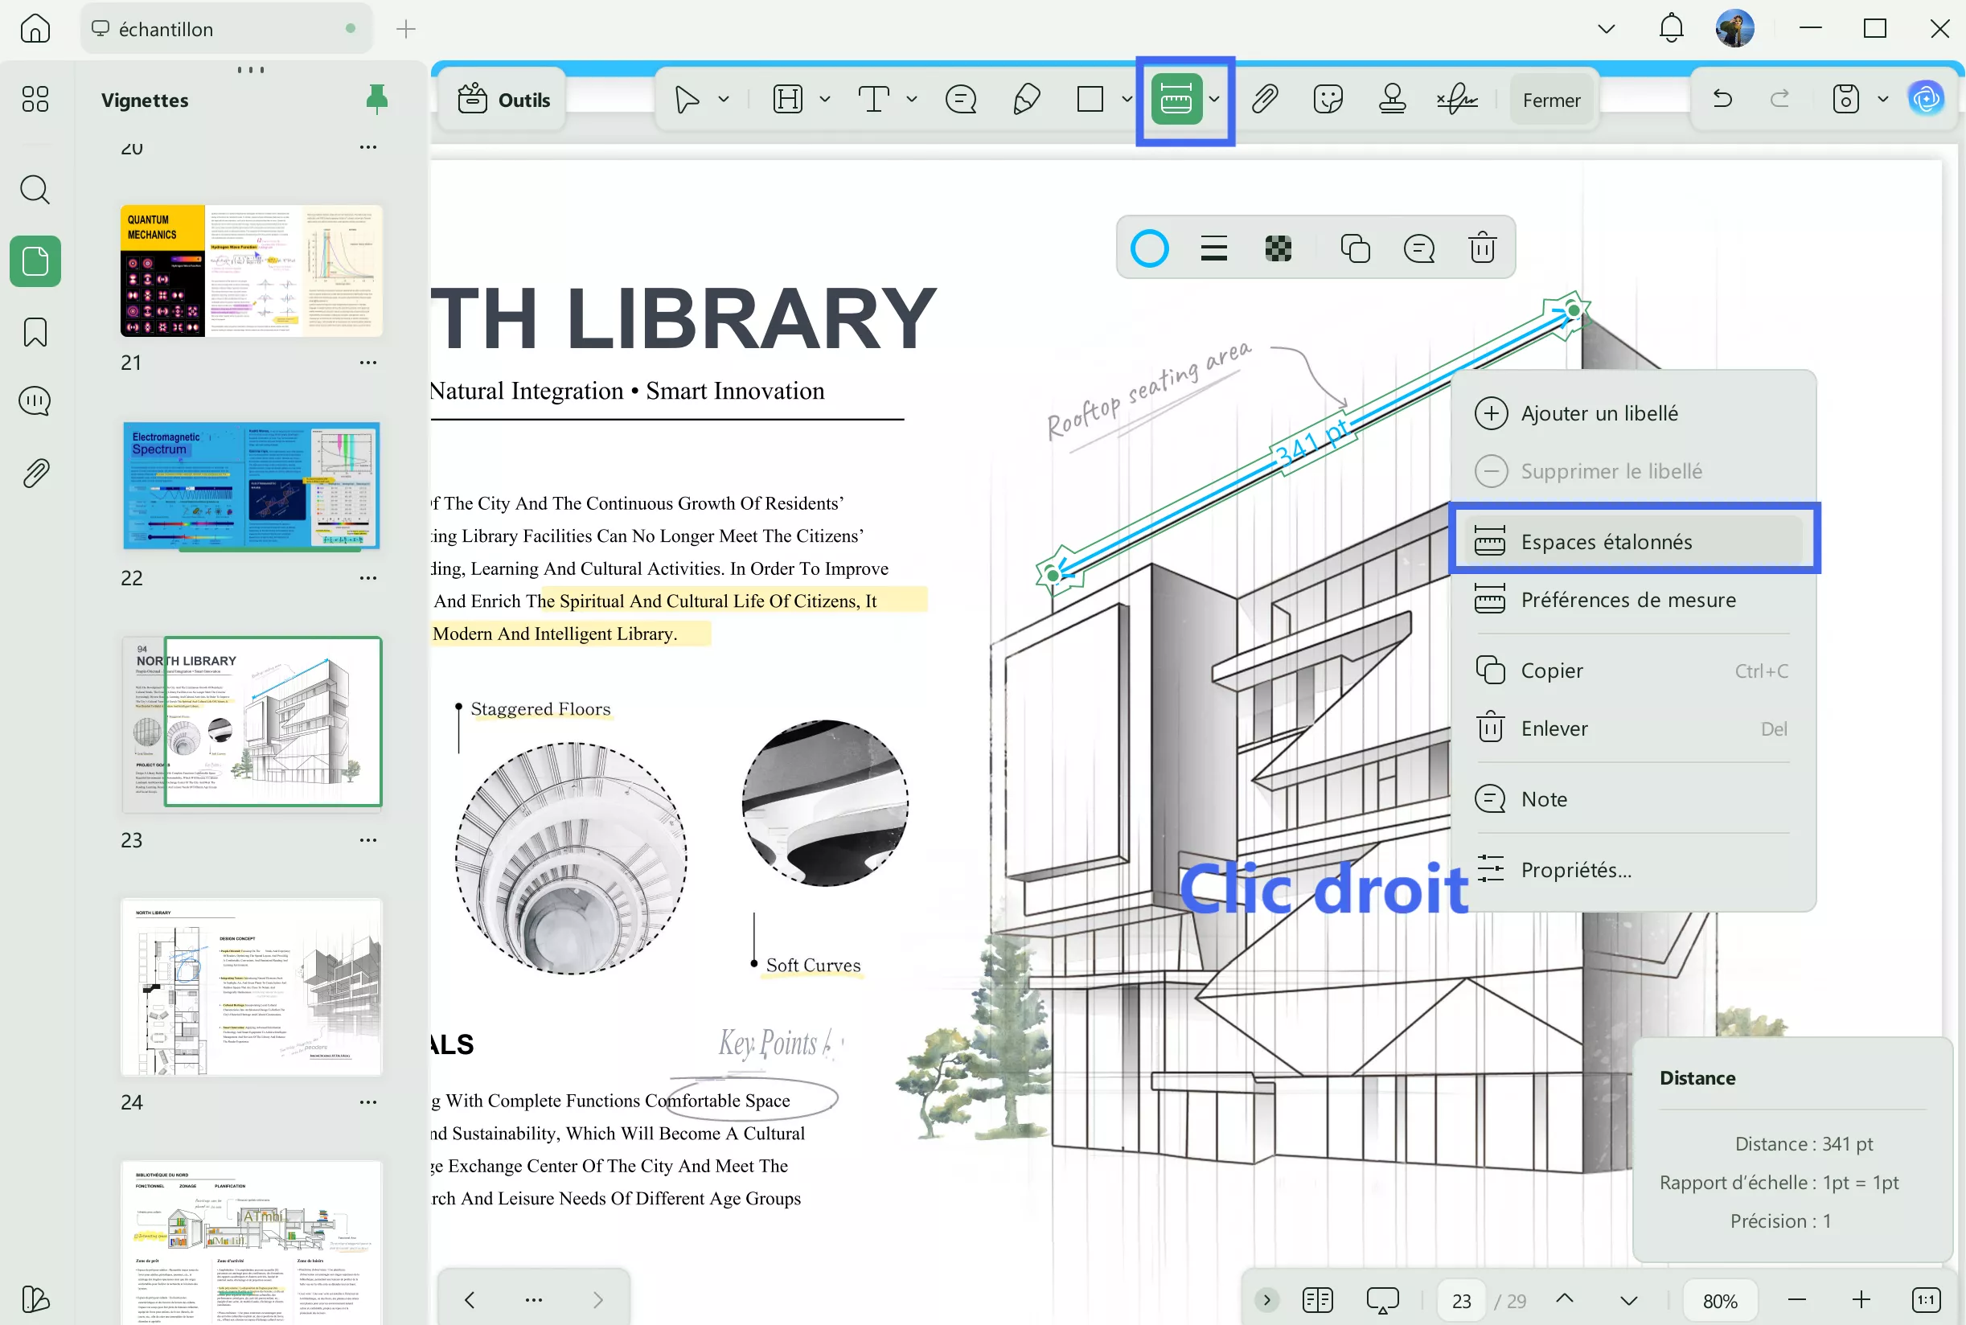Open Préférences de mesure
The height and width of the screenshot is (1325, 1966).
(1627, 600)
